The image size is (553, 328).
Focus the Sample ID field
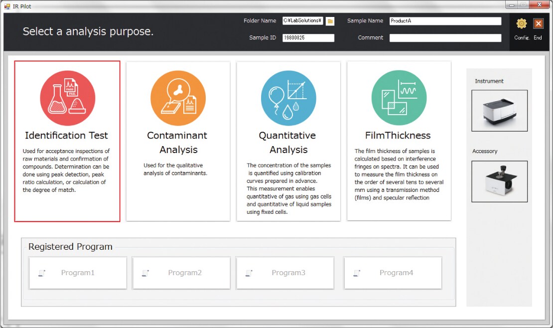(308, 38)
